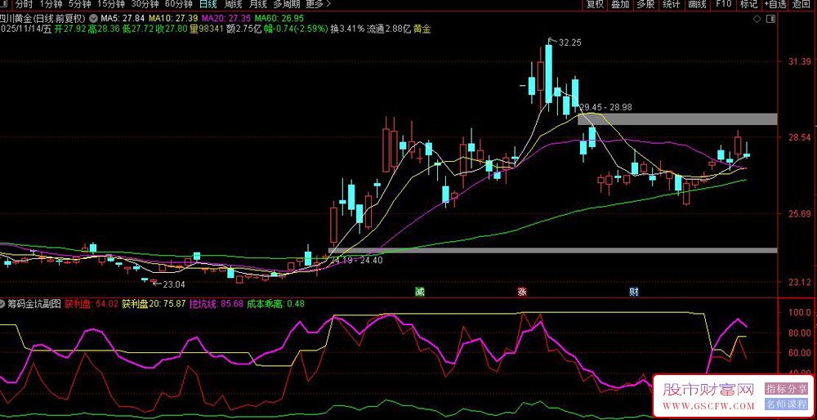Click the upper gray gap zone
This screenshot has height=420, width=817.
tap(677, 118)
